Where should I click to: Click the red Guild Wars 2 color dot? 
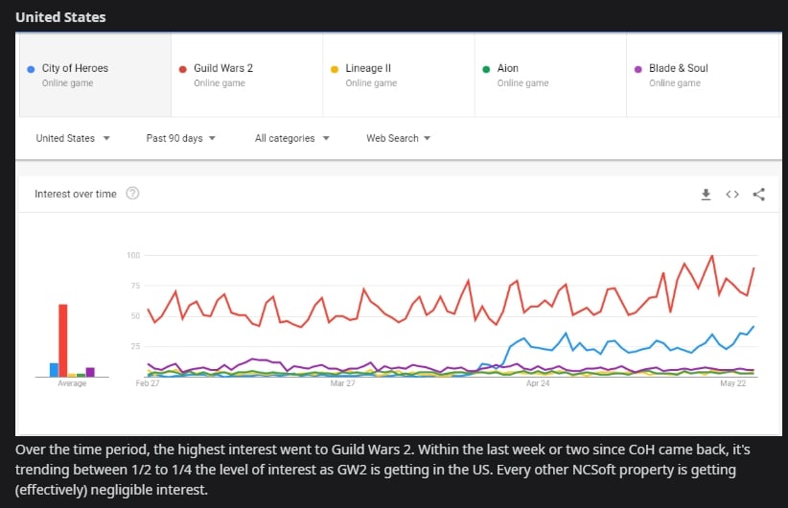click(x=182, y=69)
